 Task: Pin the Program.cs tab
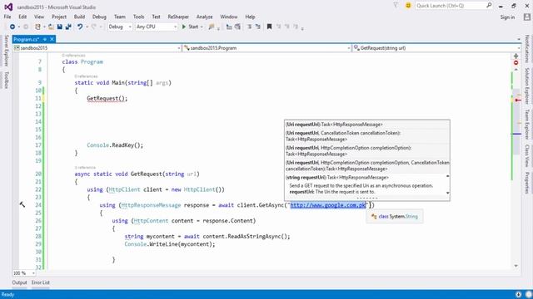(45, 39)
